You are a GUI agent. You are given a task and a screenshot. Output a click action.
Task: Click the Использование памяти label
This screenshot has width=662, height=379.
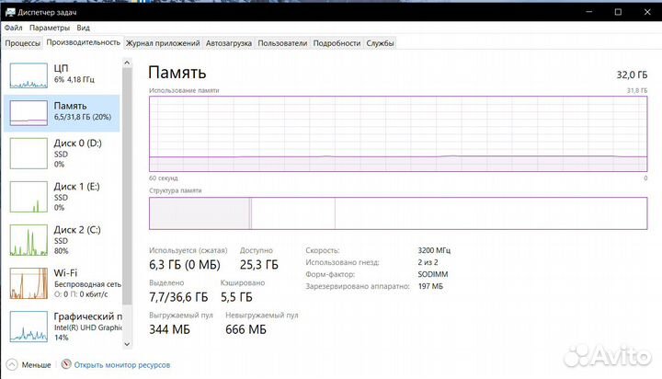184,90
